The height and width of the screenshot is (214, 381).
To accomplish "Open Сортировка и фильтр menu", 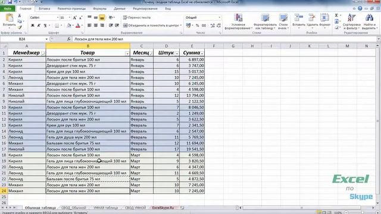I will click(x=352, y=21).
